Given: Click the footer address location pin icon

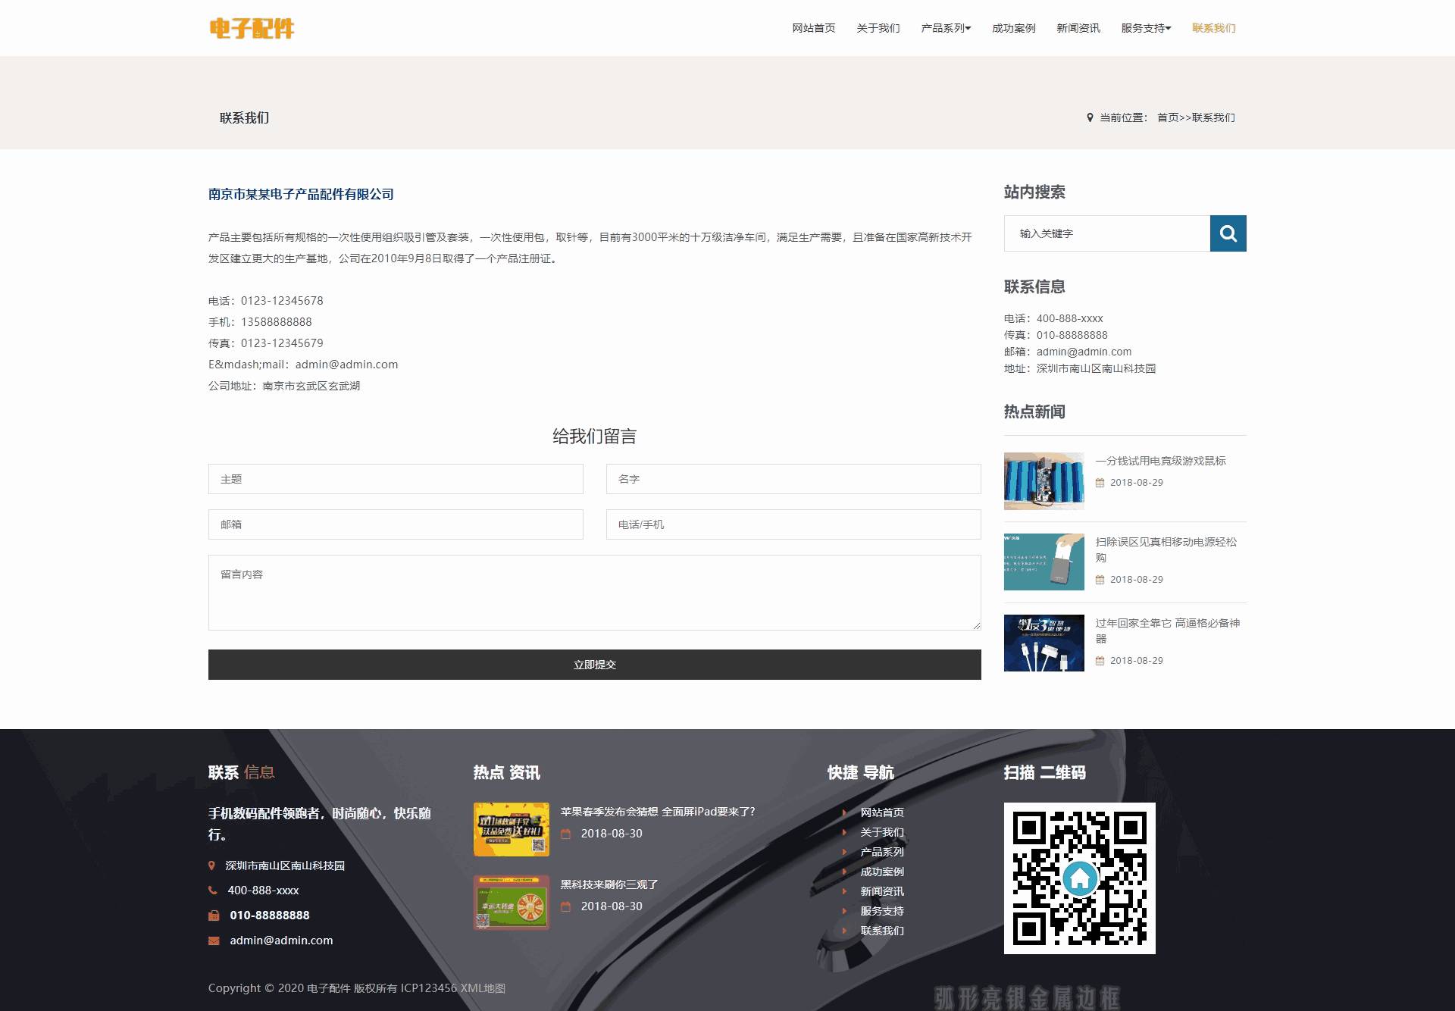Looking at the screenshot, I should [211, 865].
